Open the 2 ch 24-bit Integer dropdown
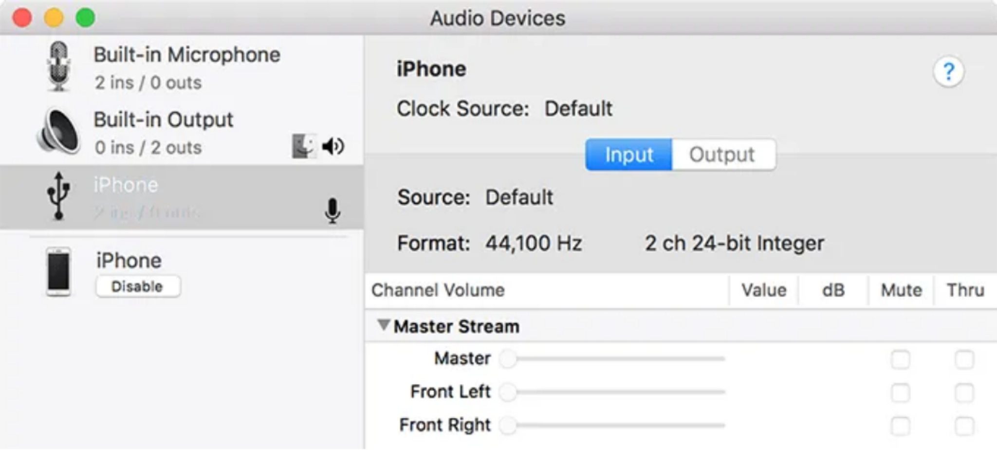The height and width of the screenshot is (450, 997). tap(735, 243)
